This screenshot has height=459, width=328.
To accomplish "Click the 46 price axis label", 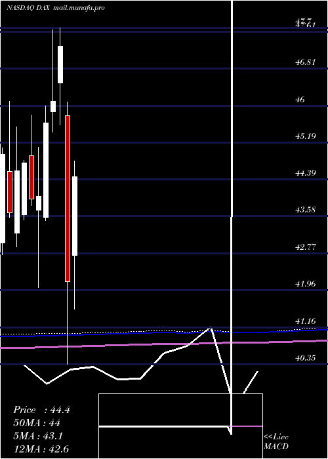I will [x=300, y=100].
